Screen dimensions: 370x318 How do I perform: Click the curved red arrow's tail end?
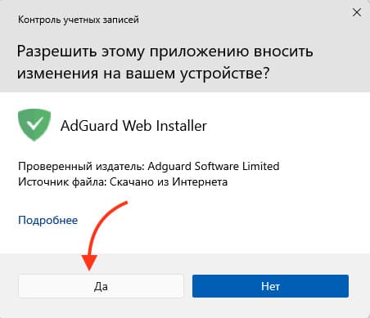point(125,203)
